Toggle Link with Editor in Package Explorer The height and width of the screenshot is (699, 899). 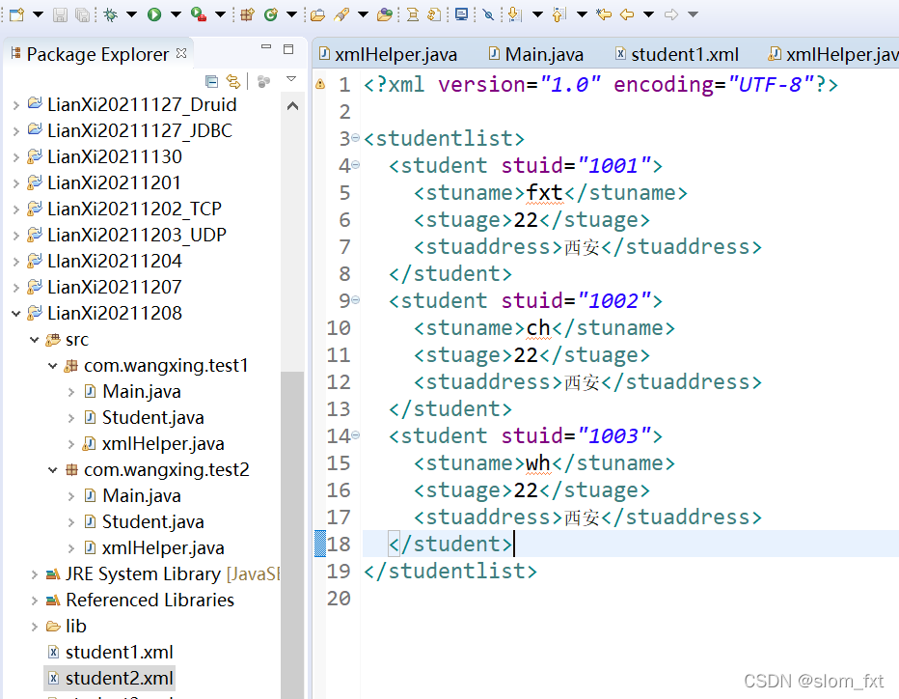(233, 81)
